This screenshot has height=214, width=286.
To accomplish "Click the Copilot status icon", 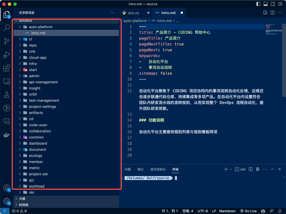I will click(263, 211).
